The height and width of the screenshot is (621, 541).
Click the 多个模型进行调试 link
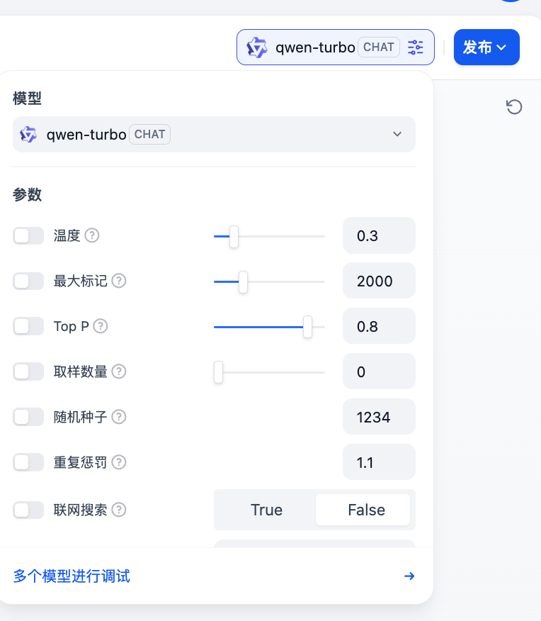point(72,576)
